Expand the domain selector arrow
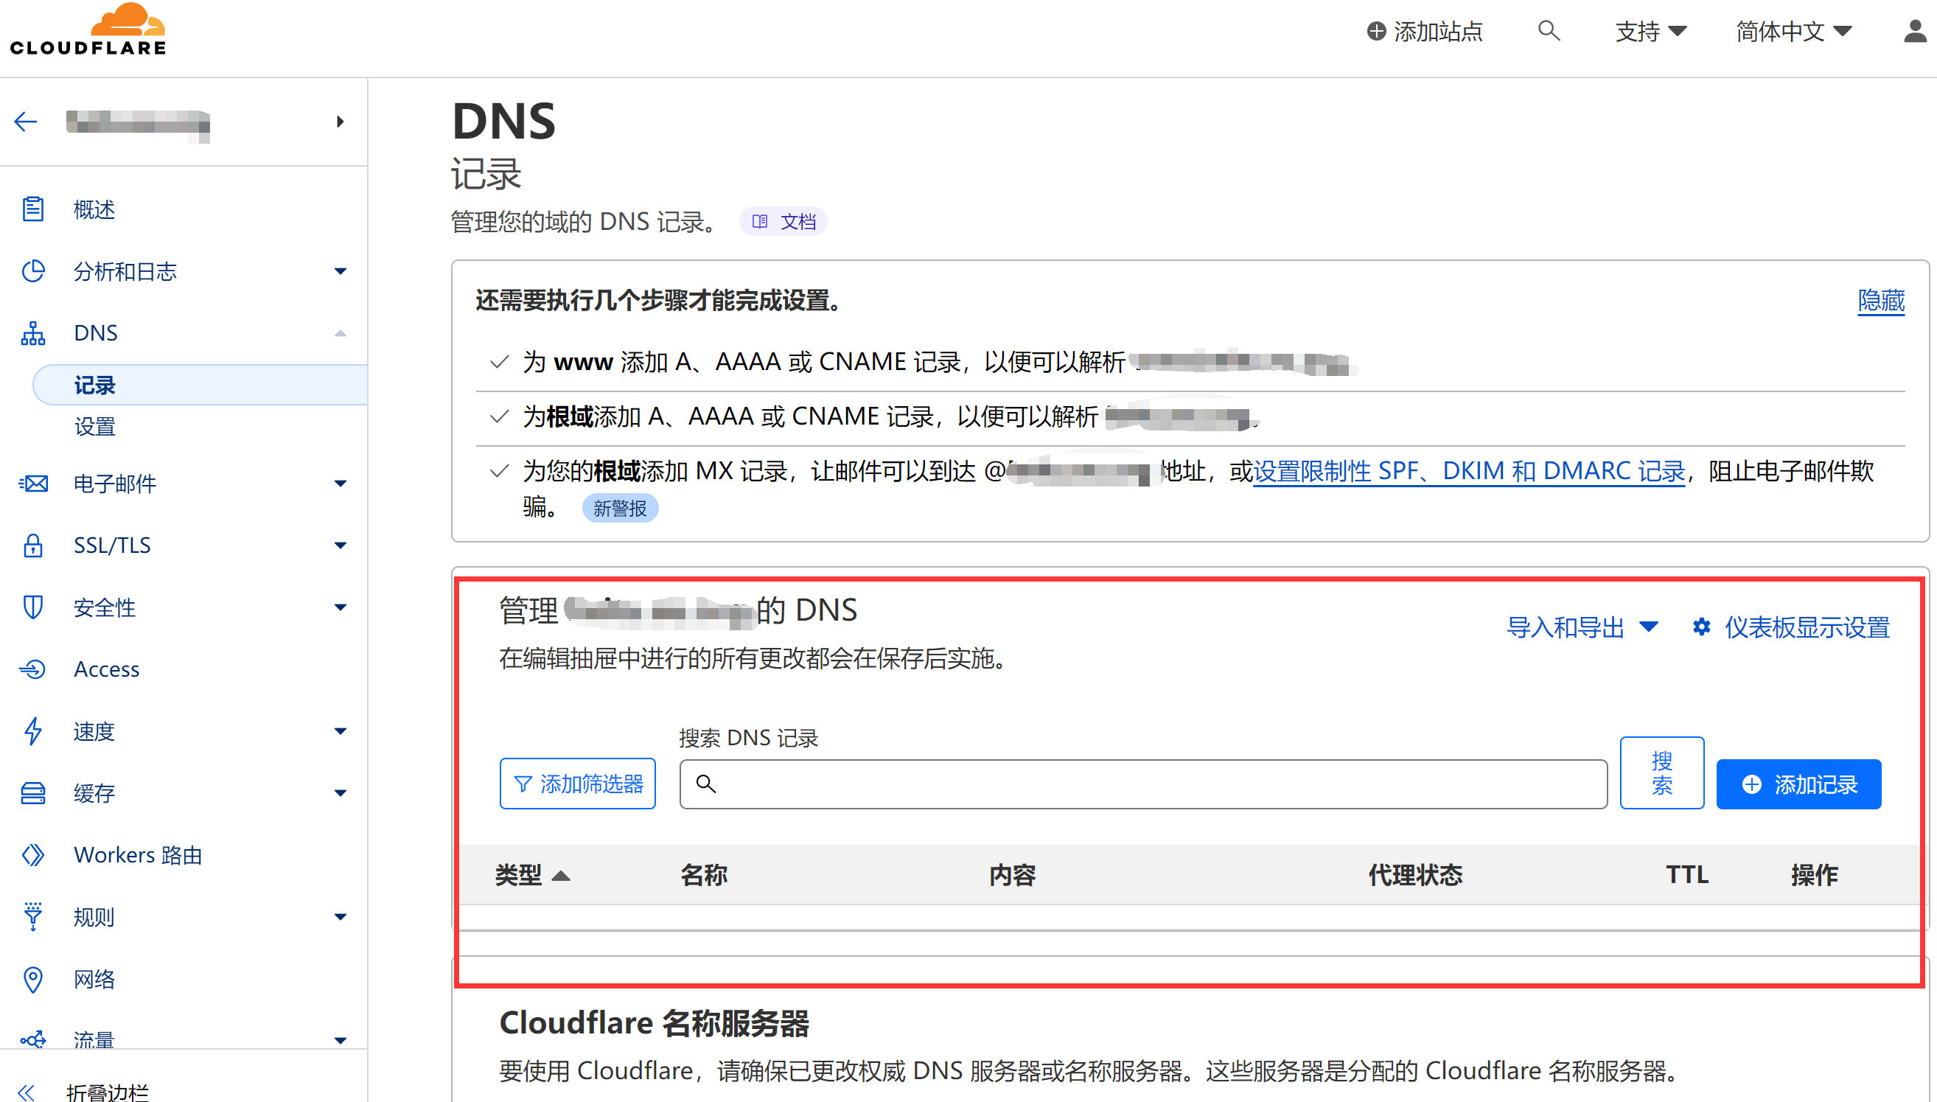This screenshot has height=1102, width=1937. tap(341, 122)
